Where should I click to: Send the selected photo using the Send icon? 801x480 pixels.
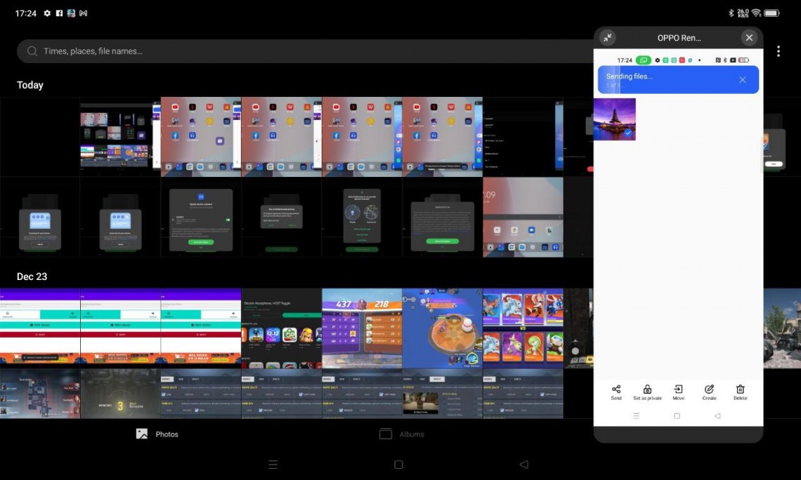pyautogui.click(x=616, y=392)
